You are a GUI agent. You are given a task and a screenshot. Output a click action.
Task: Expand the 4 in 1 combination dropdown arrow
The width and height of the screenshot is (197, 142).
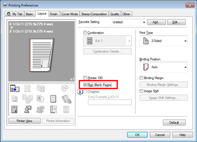tap(129, 41)
